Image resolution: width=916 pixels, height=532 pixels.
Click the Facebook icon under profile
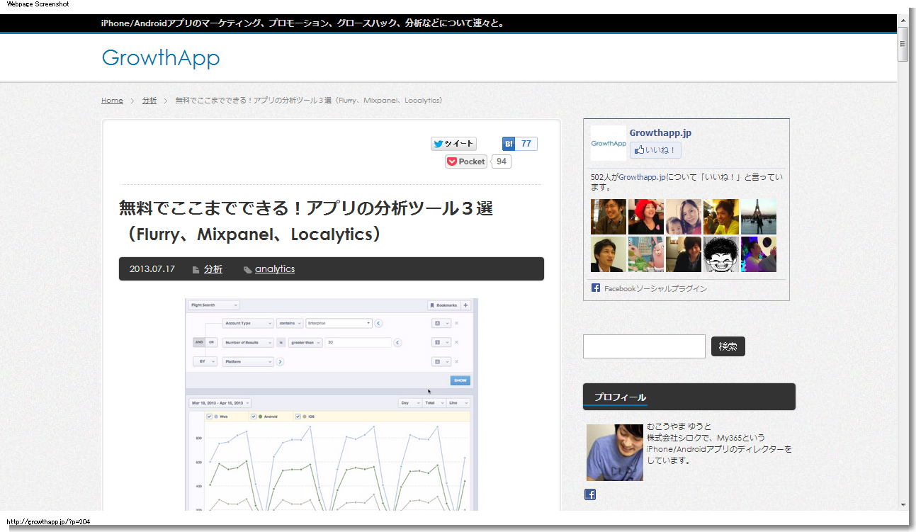click(590, 494)
